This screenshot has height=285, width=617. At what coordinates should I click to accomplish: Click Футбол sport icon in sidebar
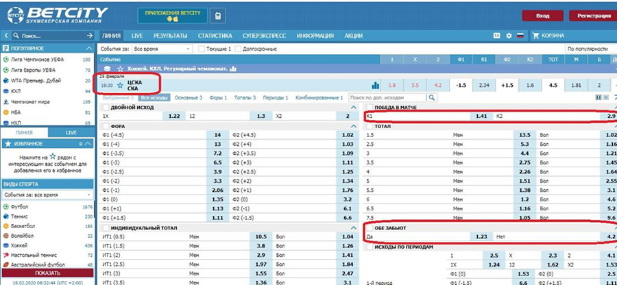(x=6, y=207)
